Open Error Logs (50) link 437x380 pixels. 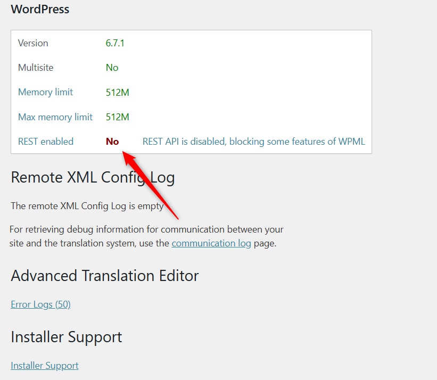(x=40, y=304)
